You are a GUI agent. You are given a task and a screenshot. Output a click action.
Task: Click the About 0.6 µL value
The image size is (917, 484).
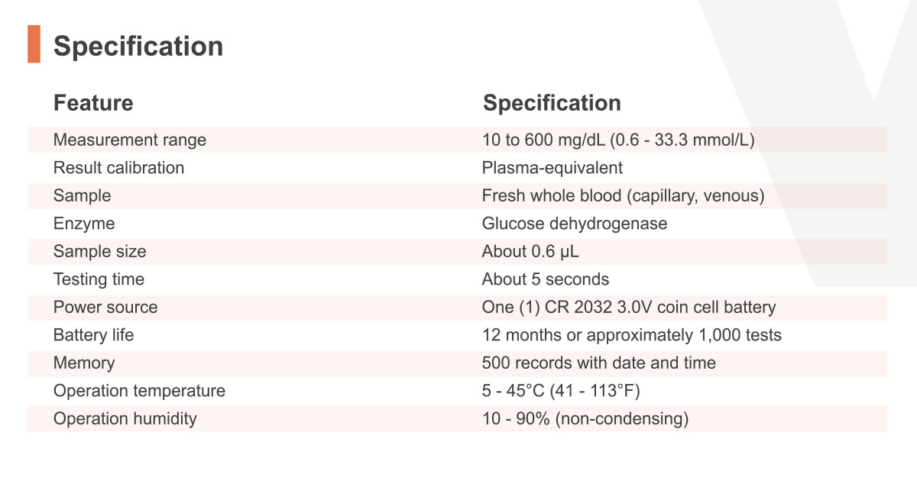pos(525,252)
